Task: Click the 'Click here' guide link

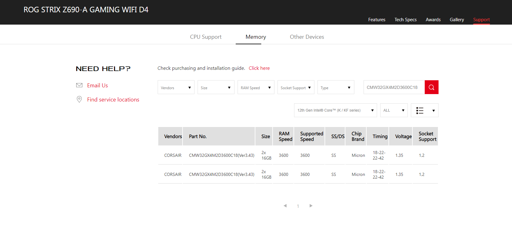Action: coord(259,68)
